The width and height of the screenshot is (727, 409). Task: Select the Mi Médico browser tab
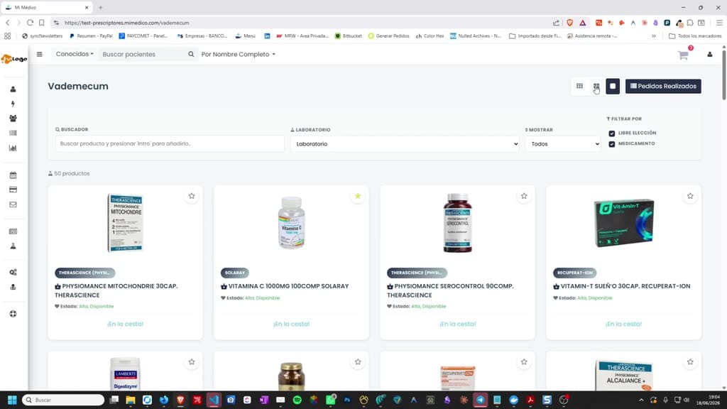point(46,7)
